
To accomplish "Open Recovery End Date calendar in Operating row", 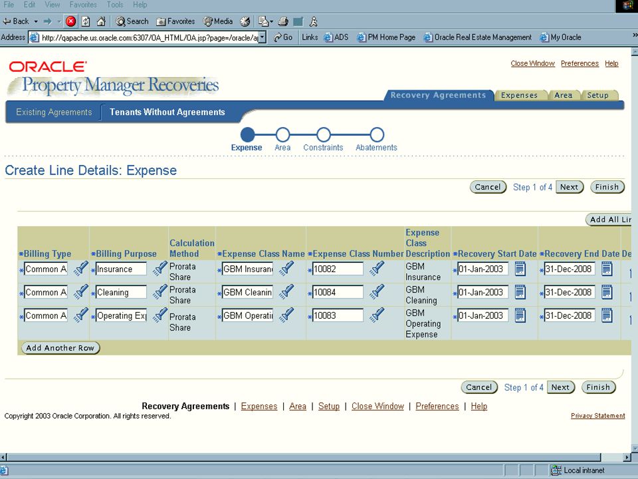I will 607,315.
